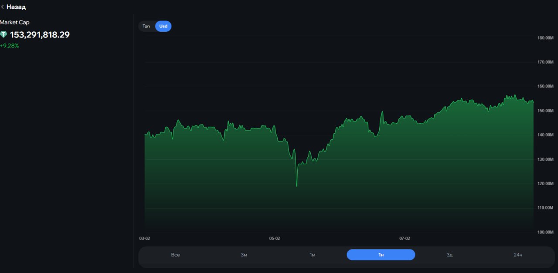Open the 24ч time range view
This screenshot has width=558, height=273.
[517, 255]
